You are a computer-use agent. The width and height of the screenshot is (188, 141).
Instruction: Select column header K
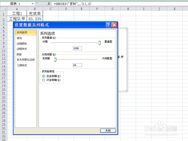174,9
